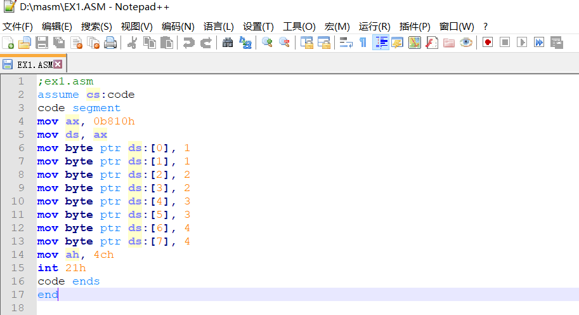Create a new file with the New icon
This screenshot has width=579, height=315.
pyautogui.click(x=8, y=43)
